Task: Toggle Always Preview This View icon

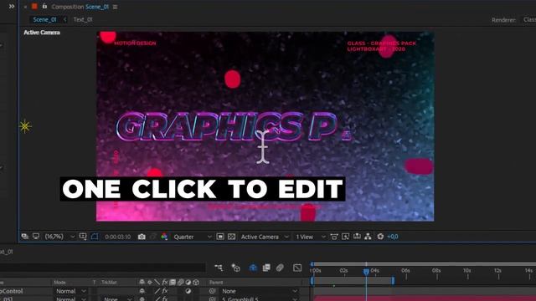Action: point(25,236)
